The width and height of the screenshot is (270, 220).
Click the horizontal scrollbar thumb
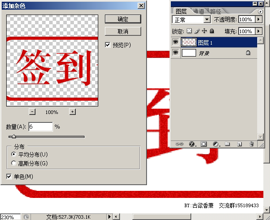(162, 217)
